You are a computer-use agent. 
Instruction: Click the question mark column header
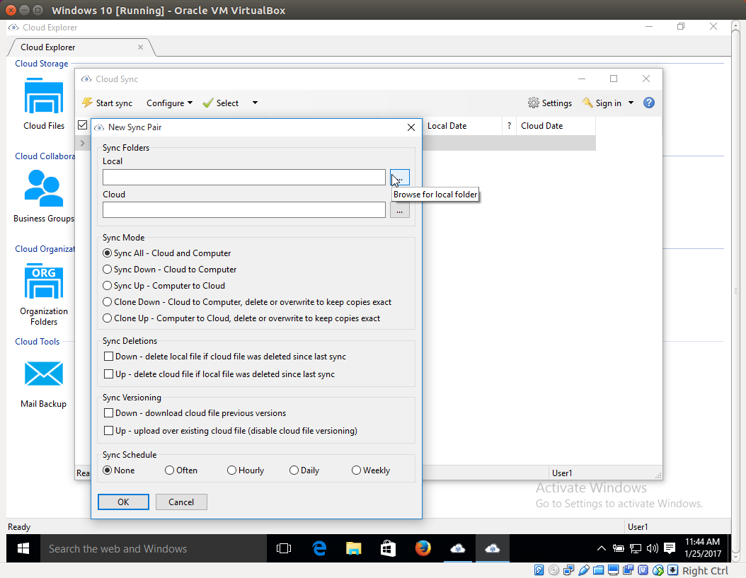point(509,126)
